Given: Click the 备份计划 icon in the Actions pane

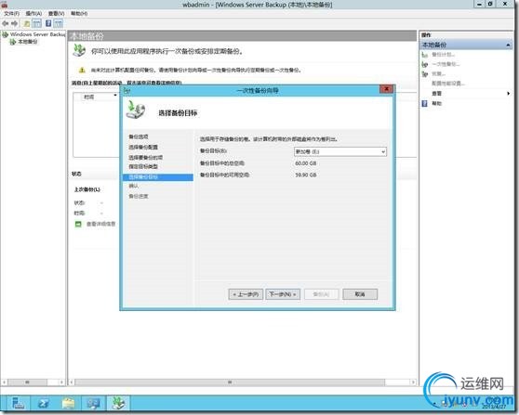Looking at the screenshot, I should tap(425, 55).
